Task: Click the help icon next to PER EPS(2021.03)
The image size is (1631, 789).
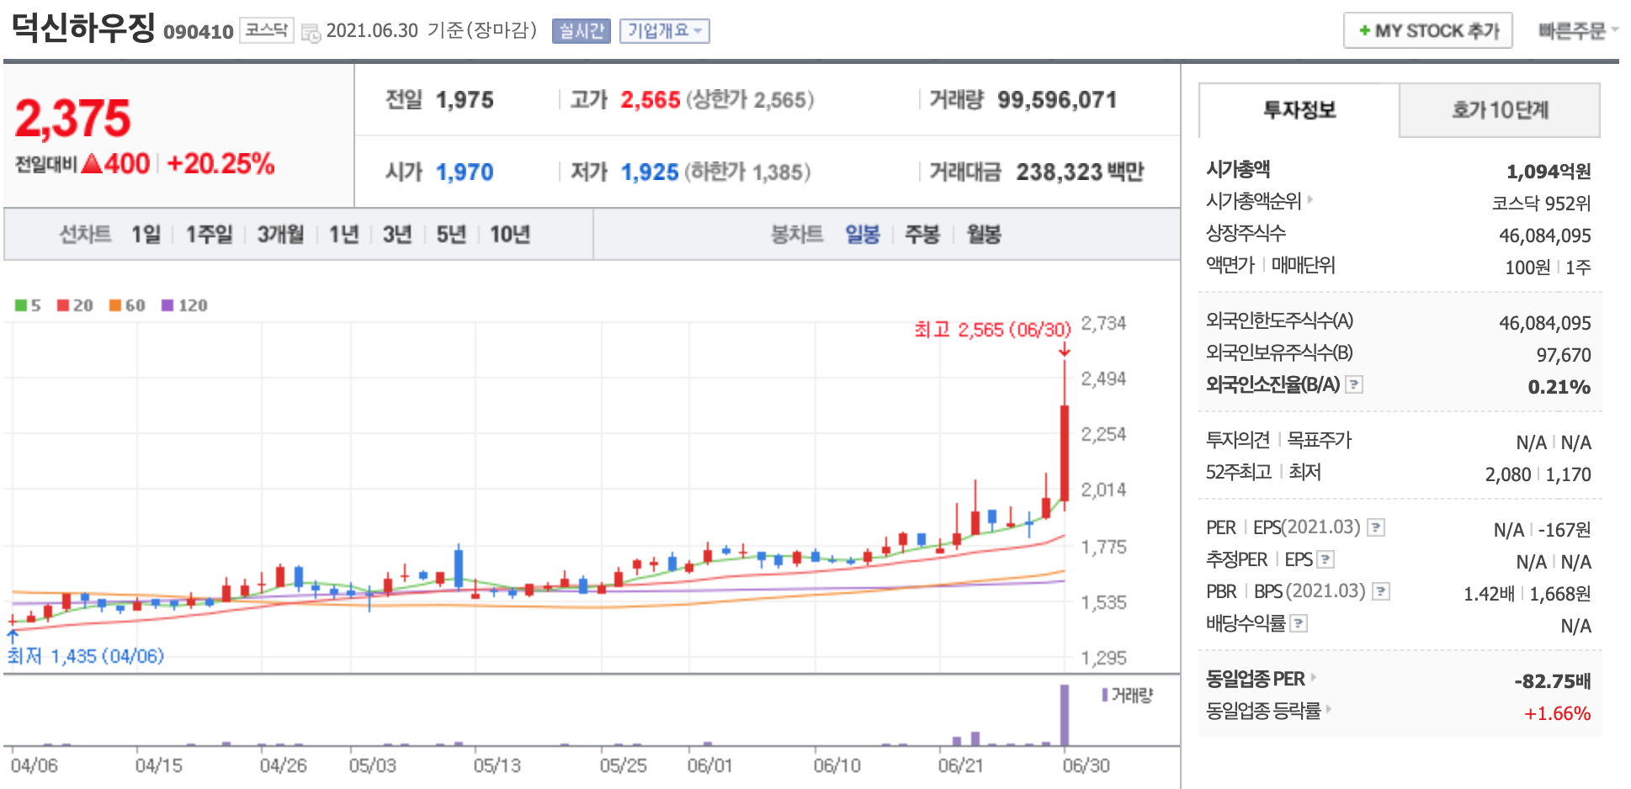Action: click(x=1376, y=527)
